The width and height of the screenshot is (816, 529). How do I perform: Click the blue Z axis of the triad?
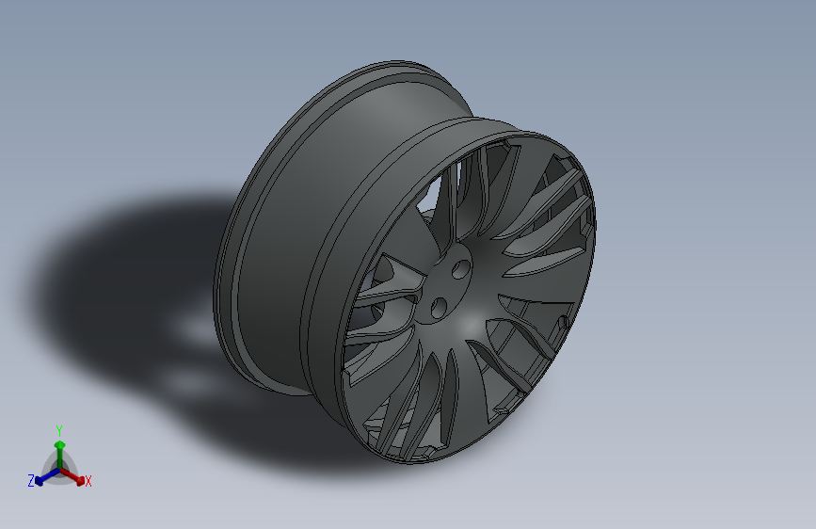click(x=48, y=476)
